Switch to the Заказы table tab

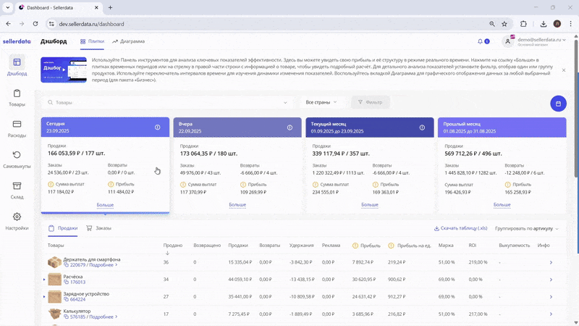pos(98,228)
